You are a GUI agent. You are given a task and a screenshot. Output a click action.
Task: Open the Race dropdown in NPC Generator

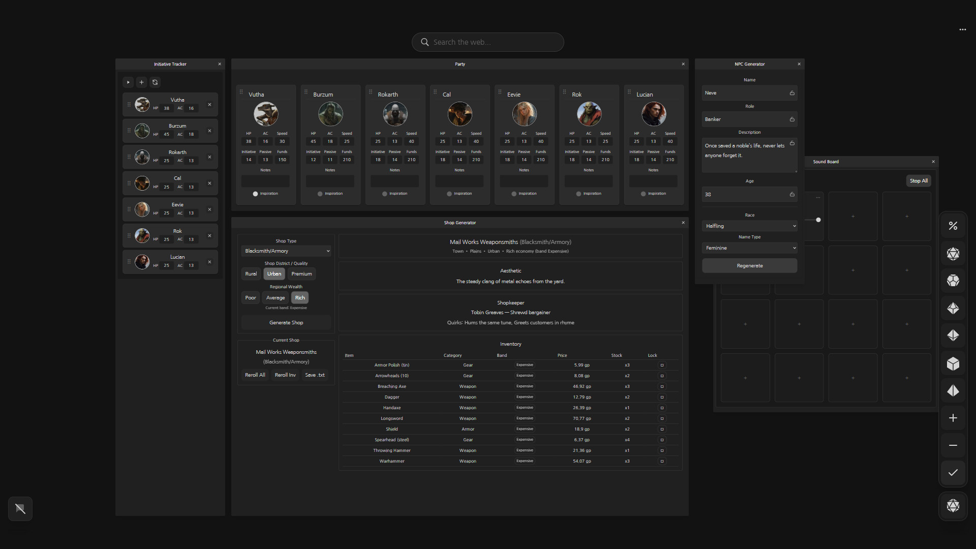749,226
